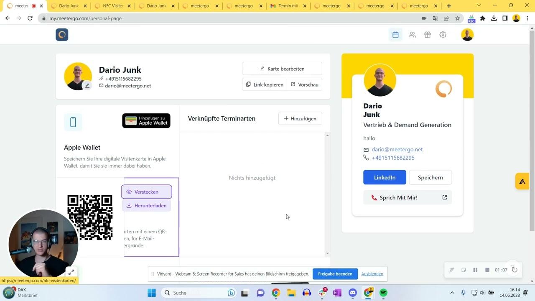Screen dimensions: 535x301
Task: Open settings gear in meetergo header
Action: click(443, 35)
